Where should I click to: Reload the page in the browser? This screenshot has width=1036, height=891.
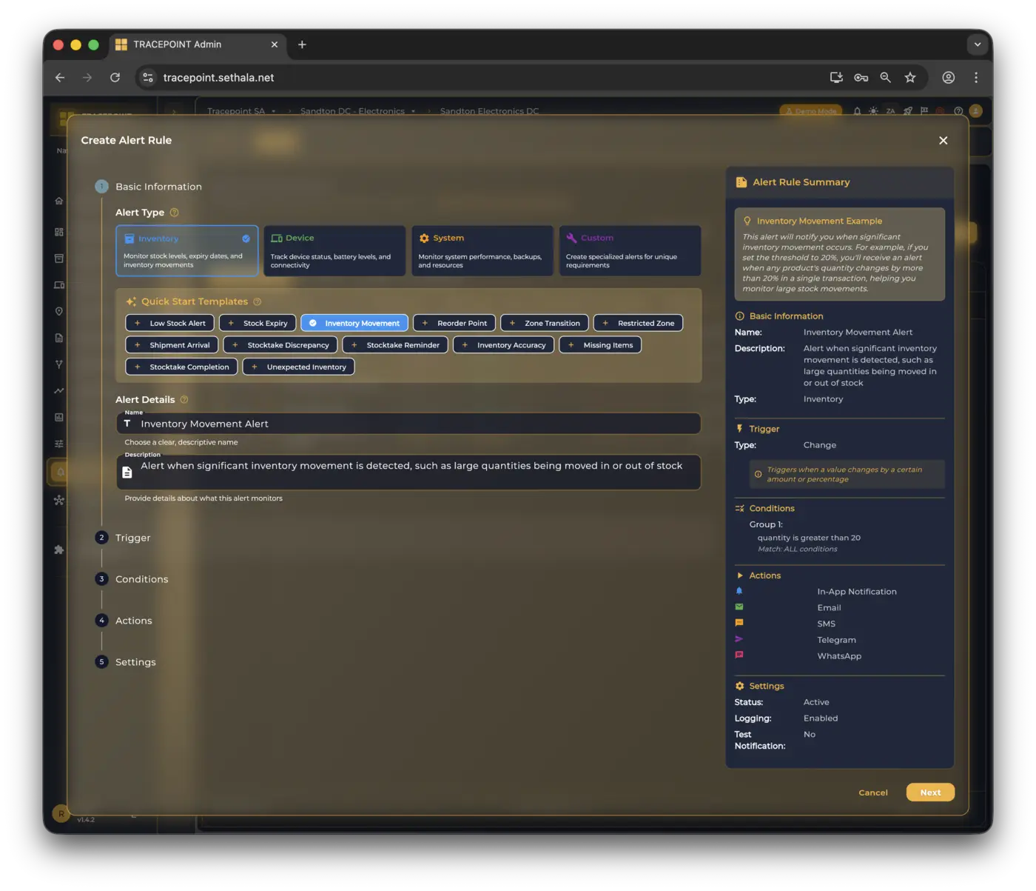tap(115, 78)
